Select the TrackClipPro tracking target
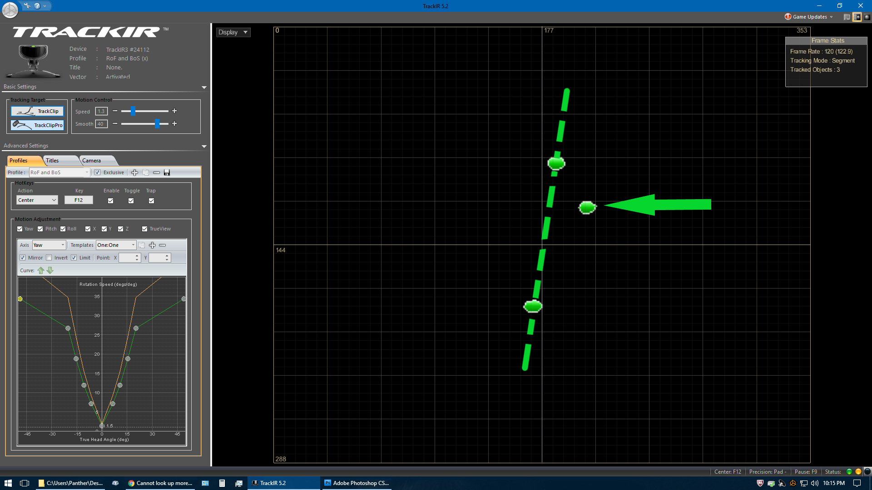This screenshot has width=872, height=490. [x=37, y=125]
